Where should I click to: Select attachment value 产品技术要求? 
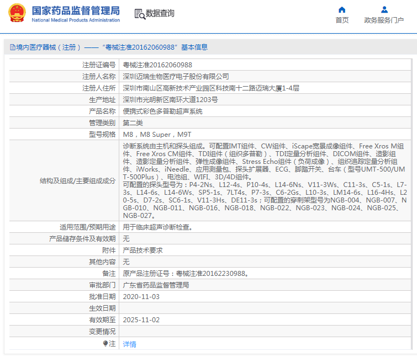pos(142,250)
